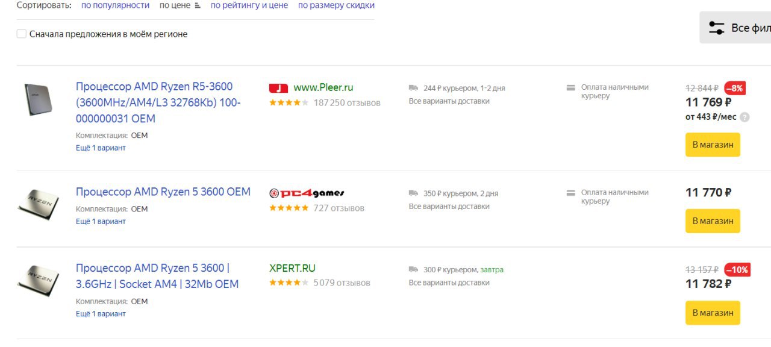Click delivery truck icon in XPERT.RU row

[x=413, y=269]
